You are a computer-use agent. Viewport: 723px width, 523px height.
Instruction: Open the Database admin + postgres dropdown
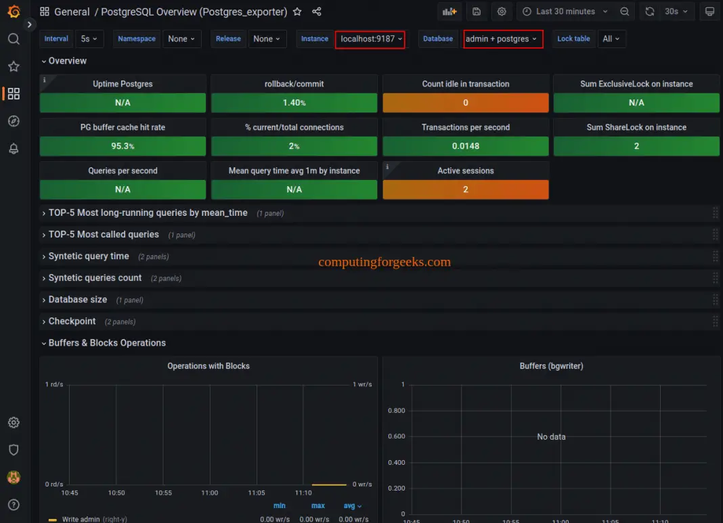(502, 39)
